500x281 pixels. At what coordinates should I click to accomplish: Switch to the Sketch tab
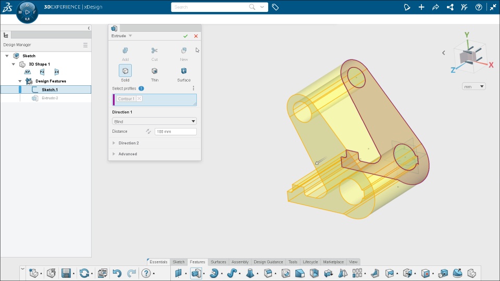coord(179,262)
